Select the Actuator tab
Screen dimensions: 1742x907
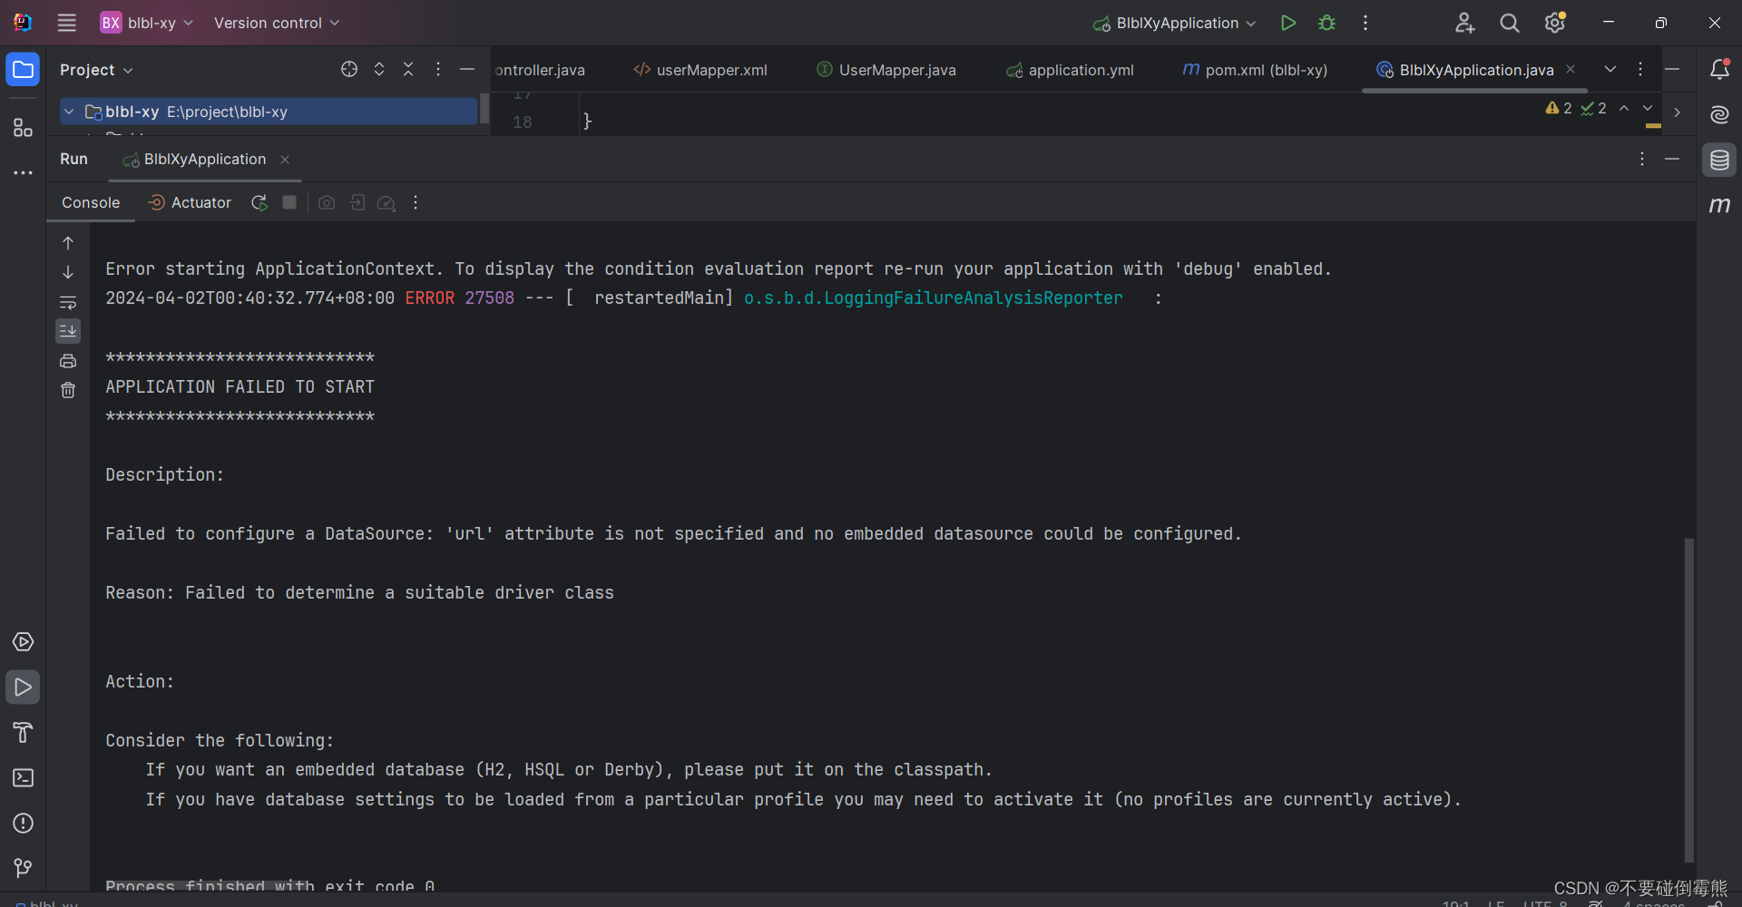tap(190, 202)
